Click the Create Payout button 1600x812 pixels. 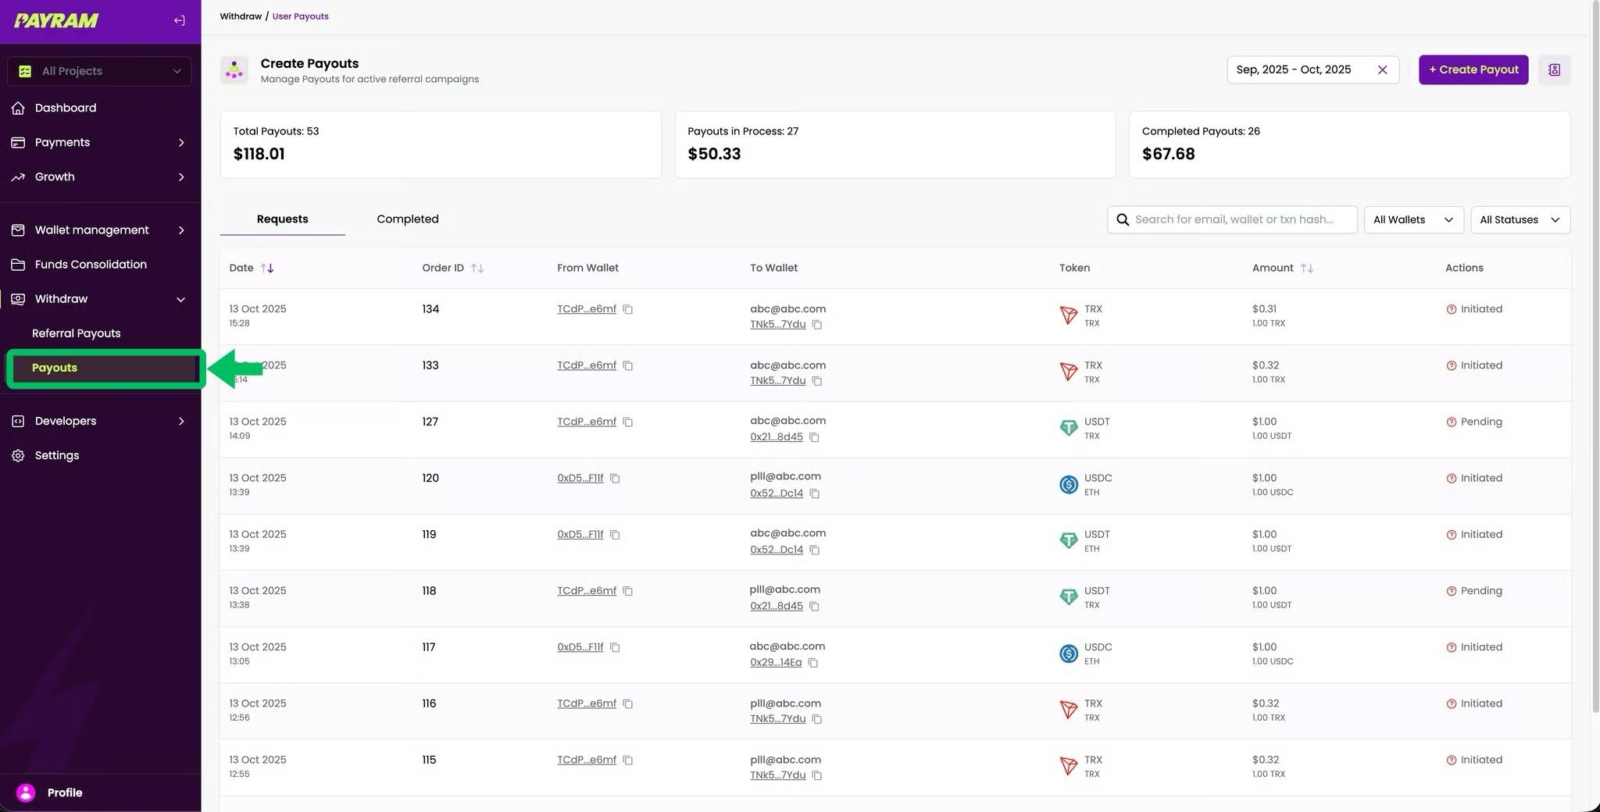1473,69
